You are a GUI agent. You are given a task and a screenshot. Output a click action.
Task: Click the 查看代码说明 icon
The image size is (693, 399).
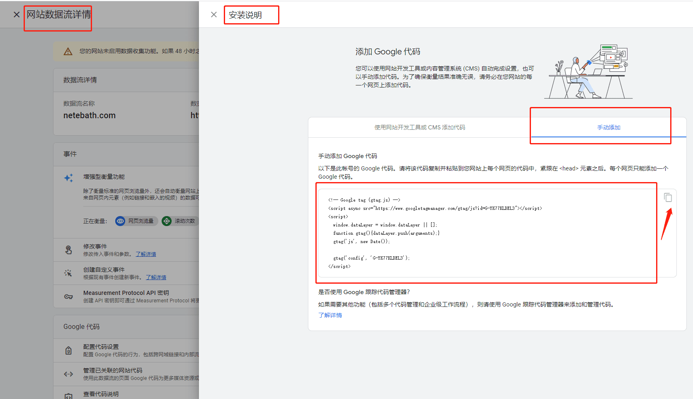[68, 396]
